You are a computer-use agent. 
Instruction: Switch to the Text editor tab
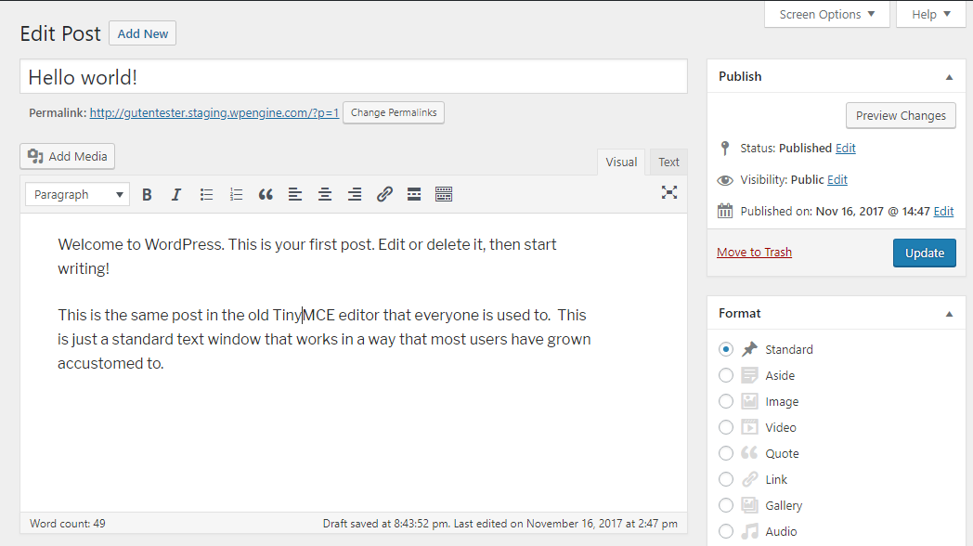click(x=668, y=162)
